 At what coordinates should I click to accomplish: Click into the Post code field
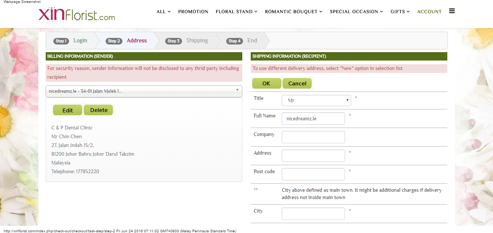tap(313, 174)
